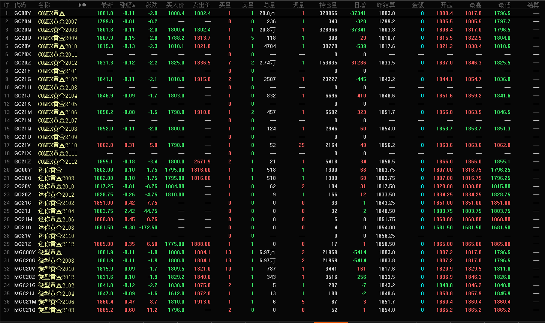
Task: Click the code QO20Z
Action: 23,194
